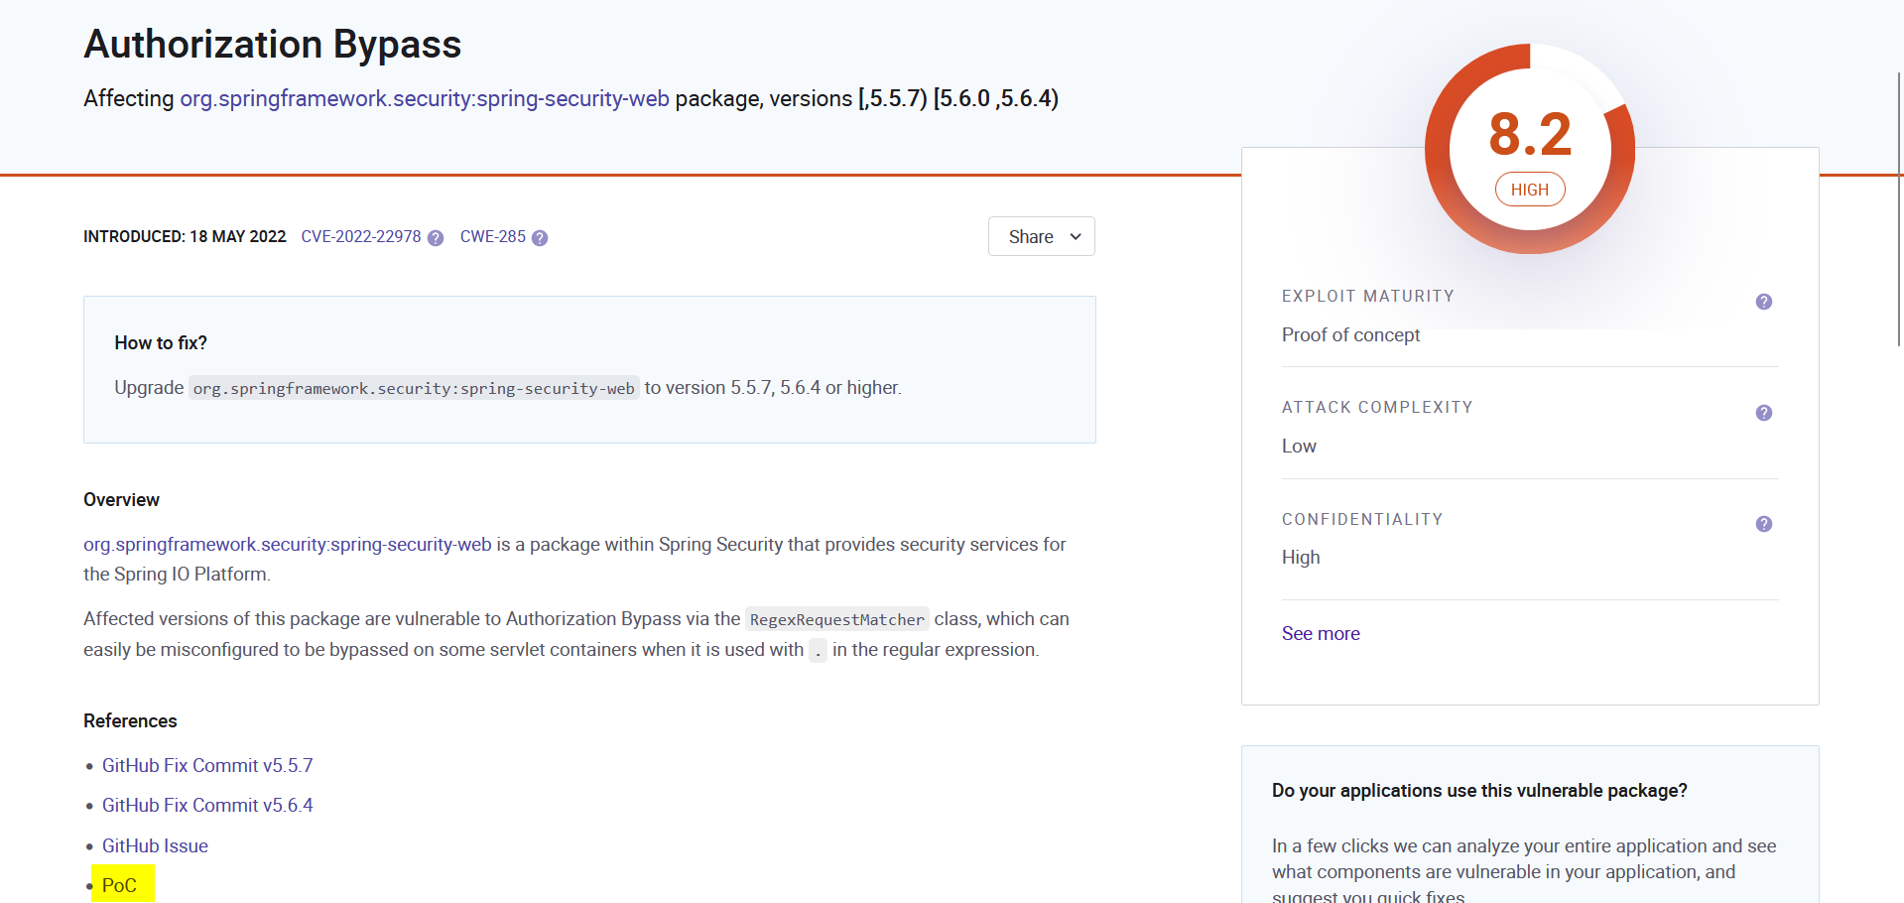Image resolution: width=1904 pixels, height=903 pixels.
Task: Click the spring-security-web package link in the header
Action: point(424,98)
